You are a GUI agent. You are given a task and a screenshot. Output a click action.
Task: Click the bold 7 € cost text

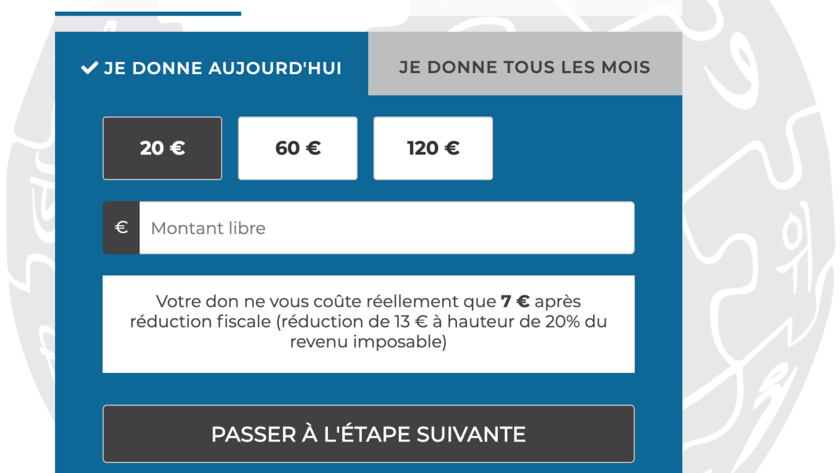pos(515,302)
